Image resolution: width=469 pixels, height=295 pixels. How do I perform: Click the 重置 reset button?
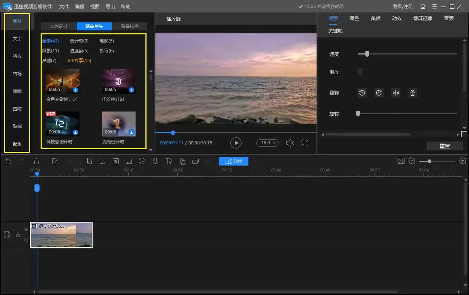click(x=444, y=146)
